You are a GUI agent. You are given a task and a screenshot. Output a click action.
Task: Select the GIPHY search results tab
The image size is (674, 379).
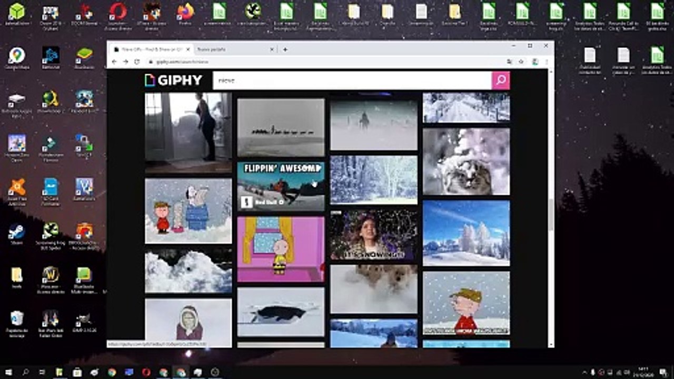point(150,49)
